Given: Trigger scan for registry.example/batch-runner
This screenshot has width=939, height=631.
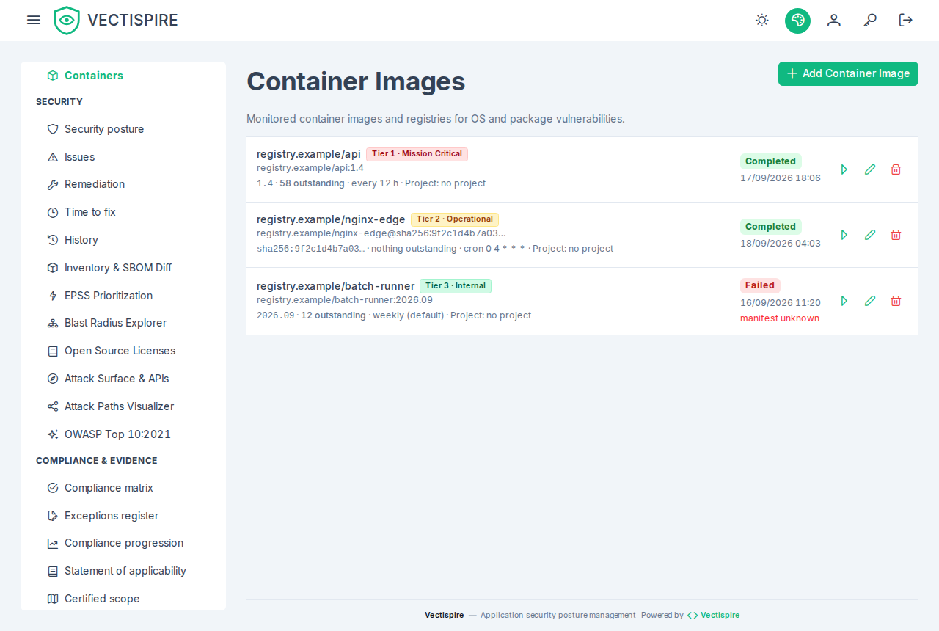Looking at the screenshot, I should point(844,301).
